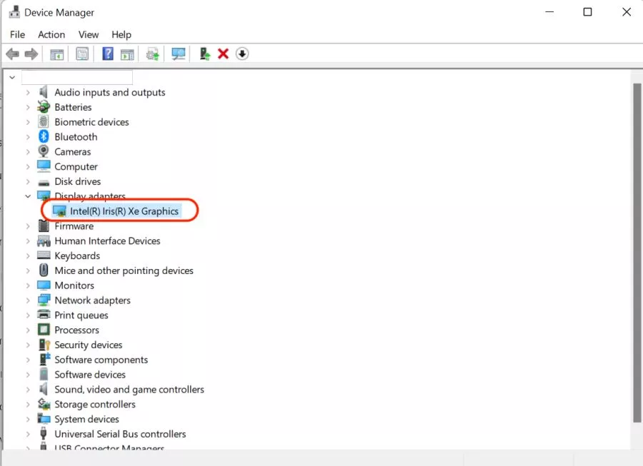Screen dimensions: 643x466
Task: Click the Disable device down-arrow icon
Action: coord(241,54)
